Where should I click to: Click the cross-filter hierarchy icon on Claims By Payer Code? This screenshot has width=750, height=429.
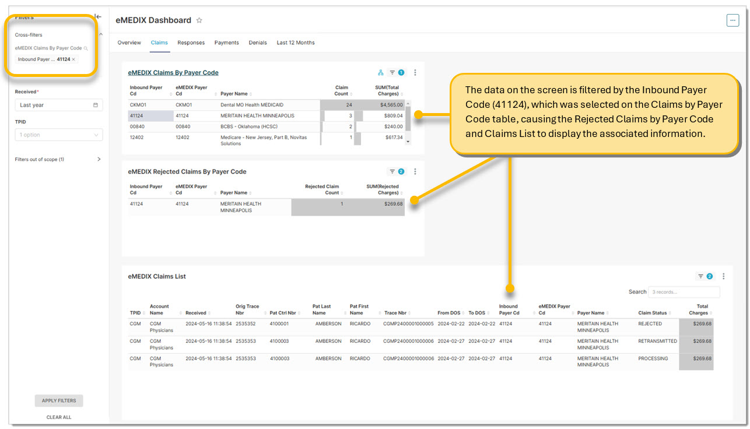click(381, 73)
